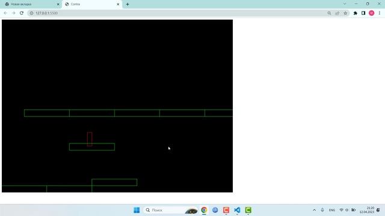
Task: Open the red C app in taskbar
Action: [226, 210]
